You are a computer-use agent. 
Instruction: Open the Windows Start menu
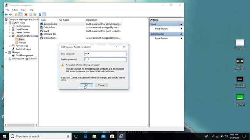(x=4, y=136)
